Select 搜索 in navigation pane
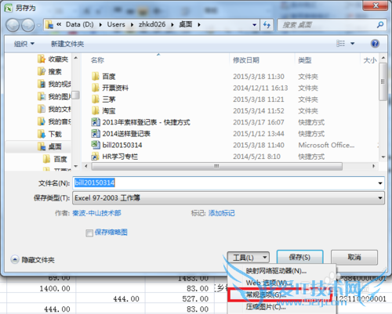 tap(49, 71)
